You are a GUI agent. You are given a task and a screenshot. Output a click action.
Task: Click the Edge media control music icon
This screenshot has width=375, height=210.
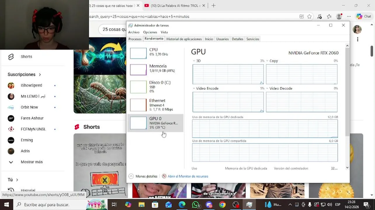point(320,16)
